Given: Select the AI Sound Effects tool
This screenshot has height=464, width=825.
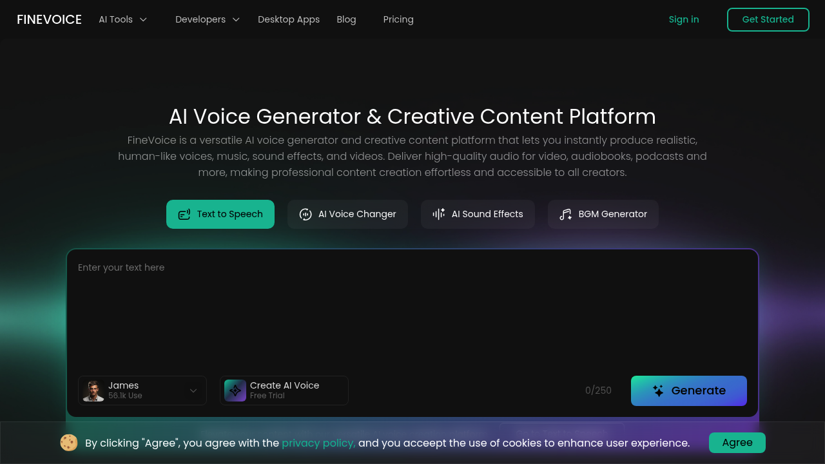Looking at the screenshot, I should coord(478,214).
